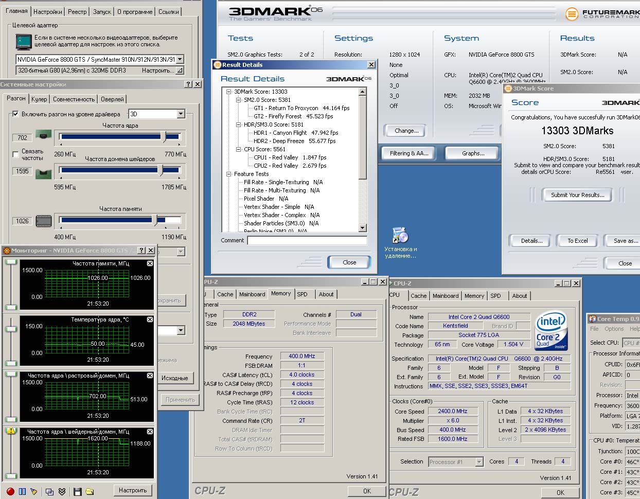Click the core clock value box showing 702
The width and height of the screenshot is (640, 499).
[x=22, y=138]
